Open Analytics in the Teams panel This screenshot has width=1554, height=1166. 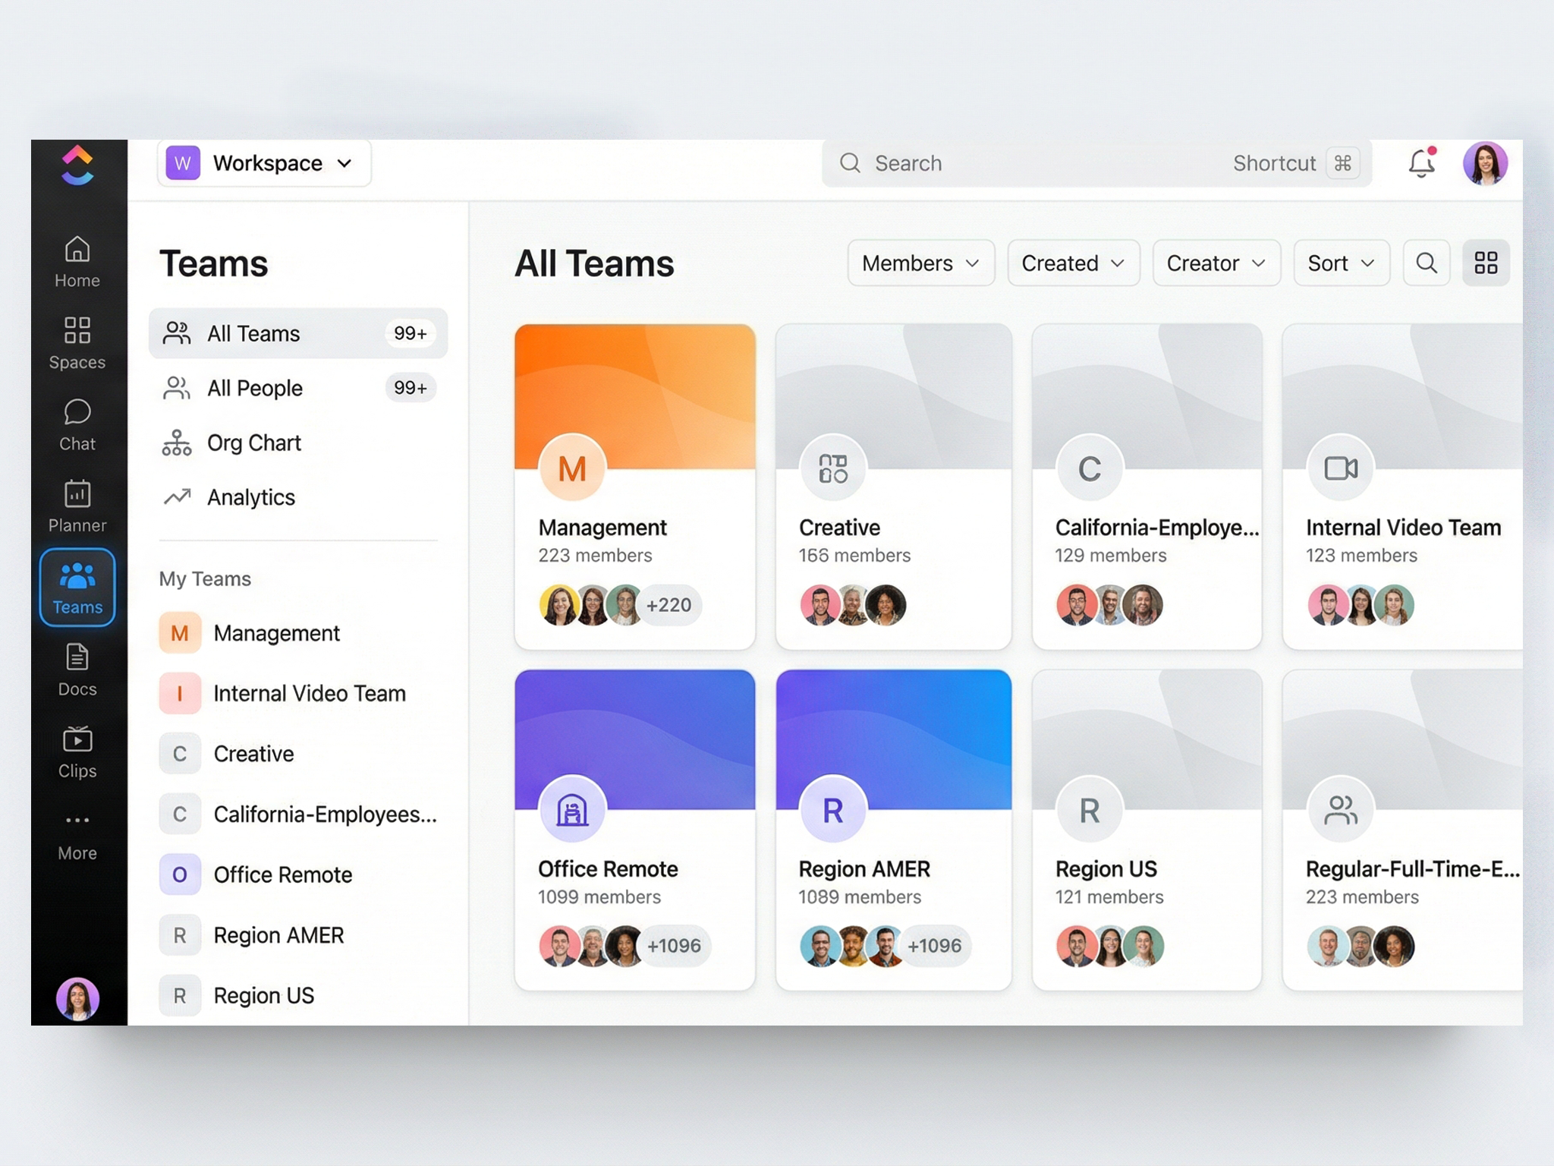[x=250, y=497]
